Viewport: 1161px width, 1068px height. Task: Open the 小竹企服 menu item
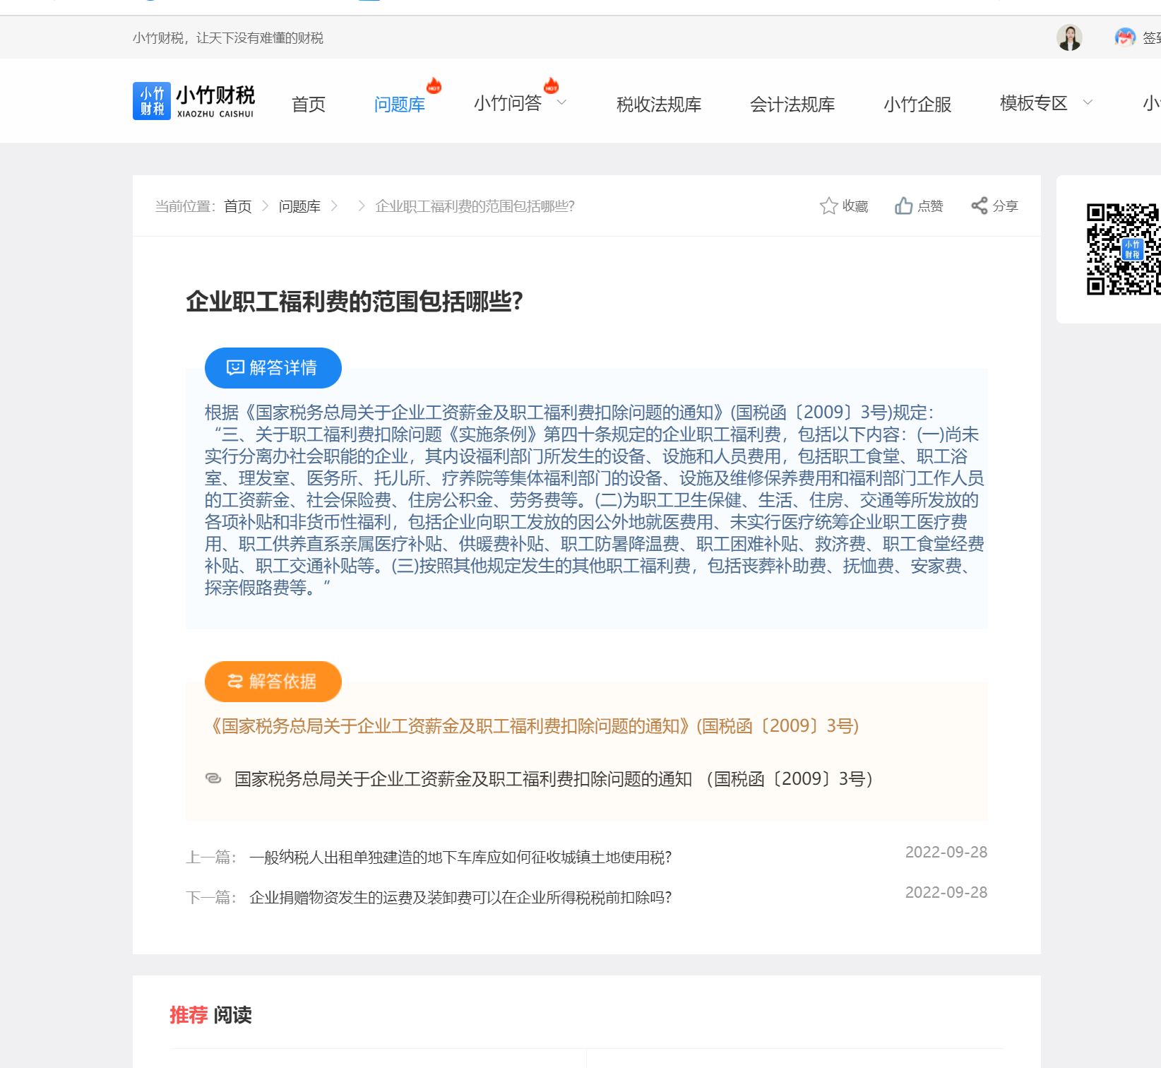[917, 105]
